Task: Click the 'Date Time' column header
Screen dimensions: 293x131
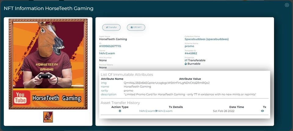Action: [237, 107]
